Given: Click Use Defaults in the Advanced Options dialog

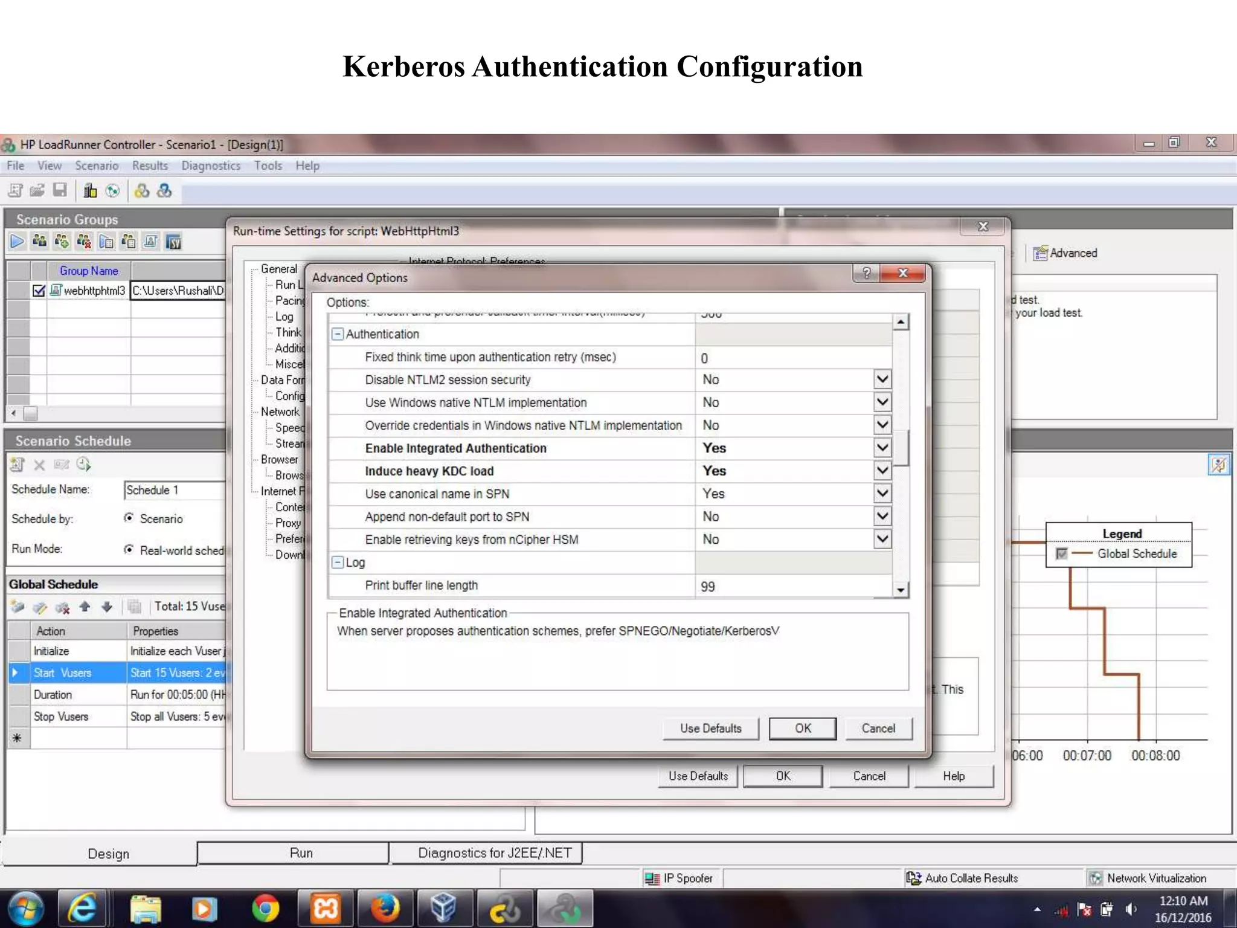Looking at the screenshot, I should [x=711, y=729].
